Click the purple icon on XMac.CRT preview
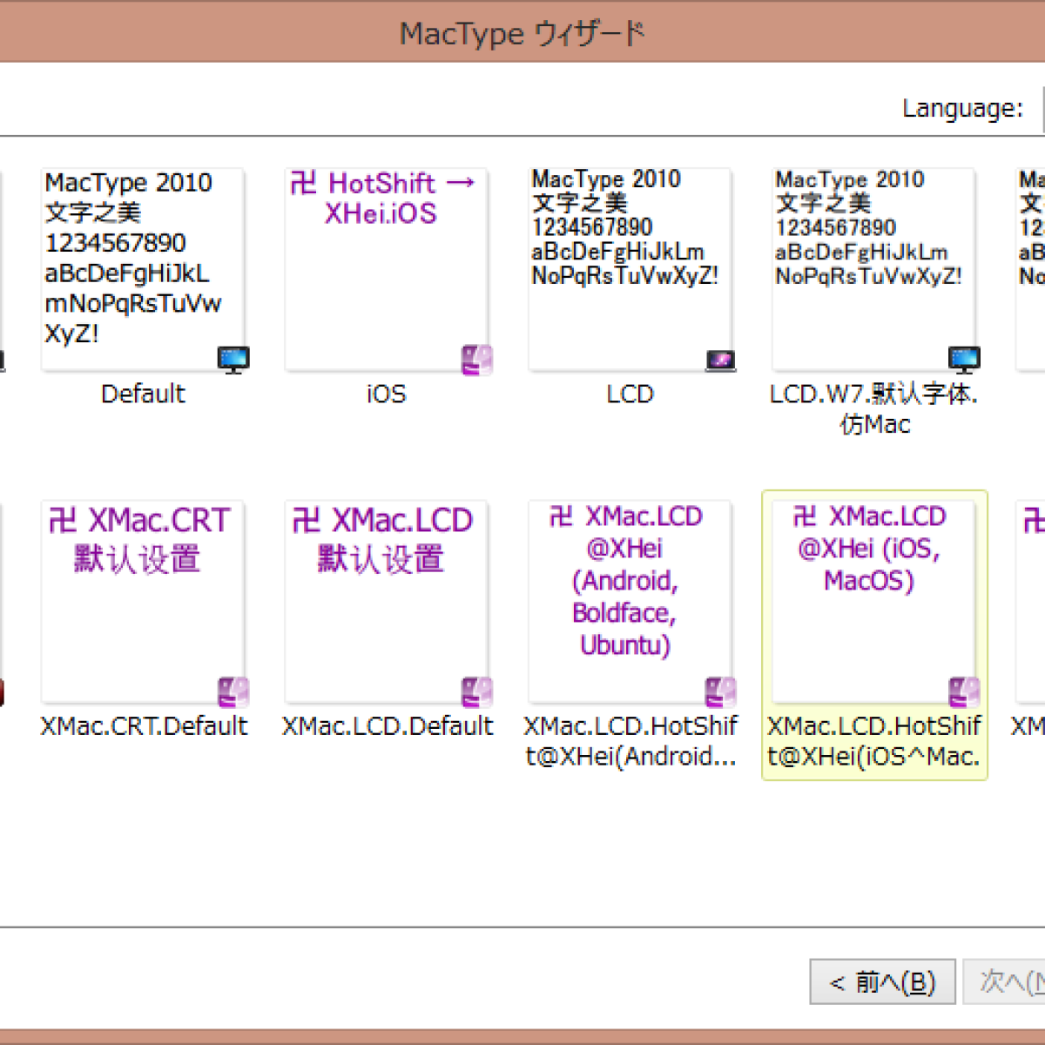Screen dimensions: 1045x1045 233,692
